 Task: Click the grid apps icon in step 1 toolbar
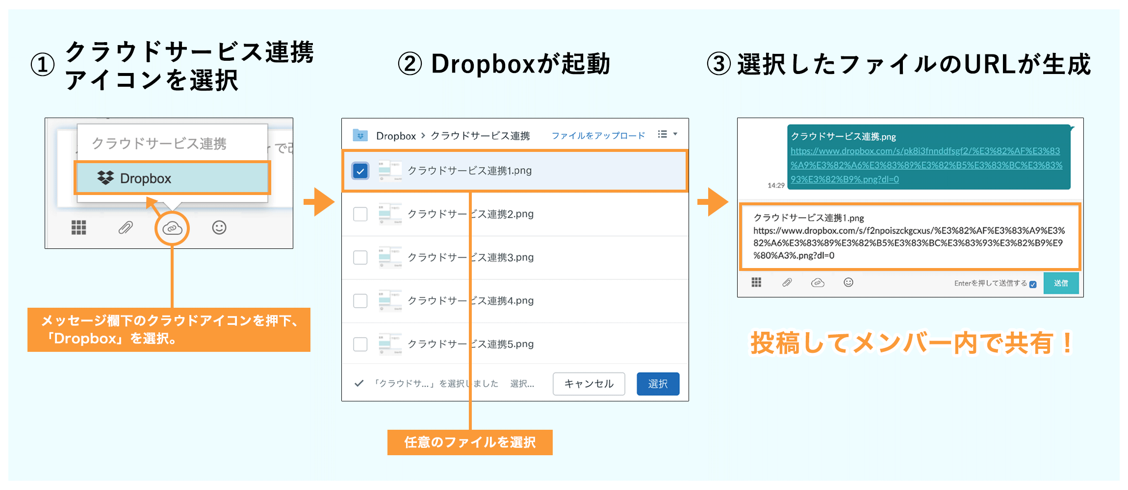pos(78,227)
